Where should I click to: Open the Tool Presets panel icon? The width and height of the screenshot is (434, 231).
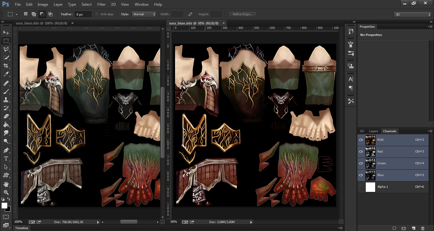[x=351, y=101]
